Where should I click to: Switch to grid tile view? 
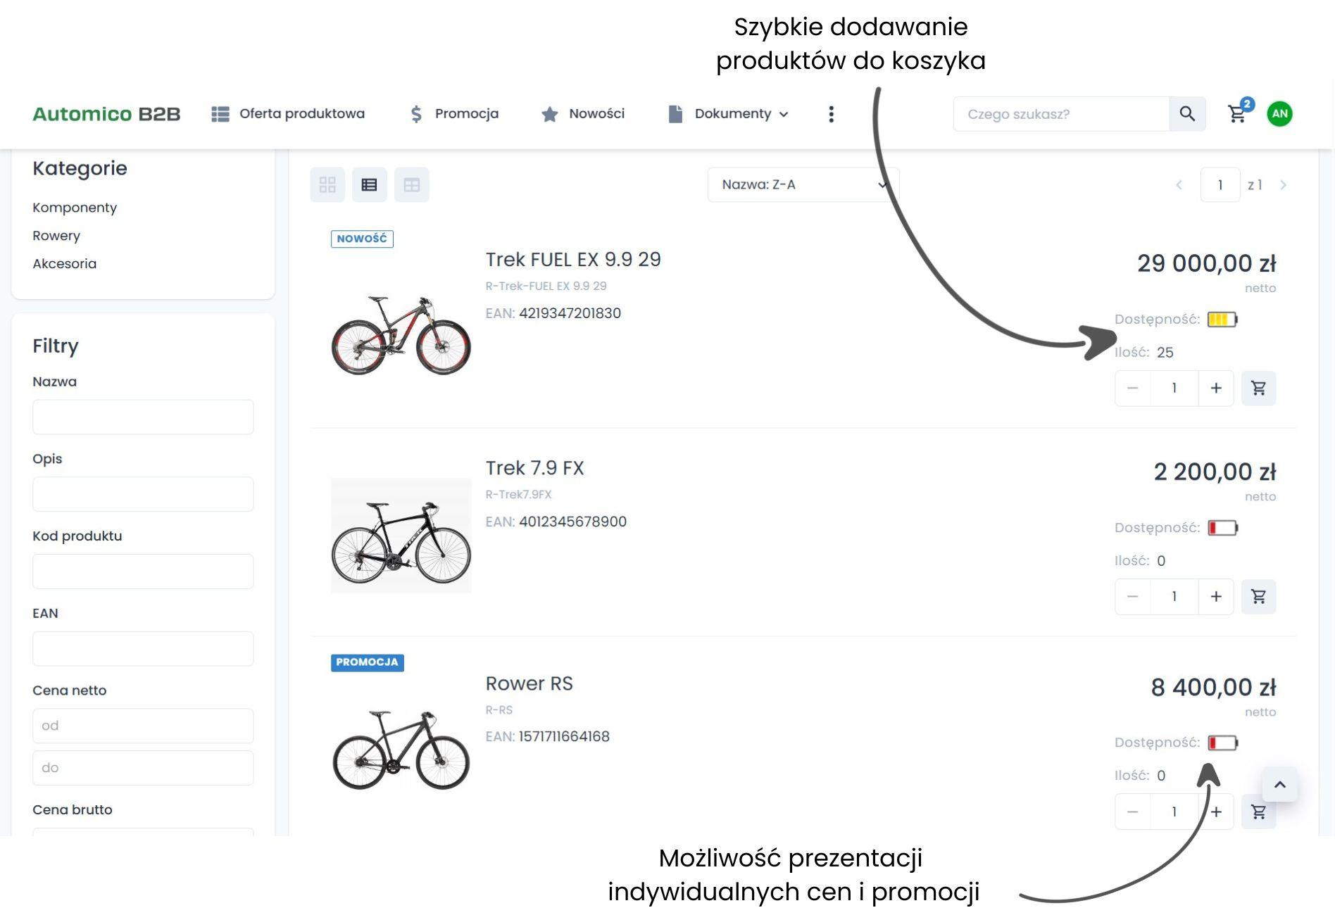[x=327, y=185]
